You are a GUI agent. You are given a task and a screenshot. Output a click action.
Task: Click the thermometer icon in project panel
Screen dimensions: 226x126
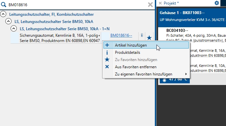tap(164, 80)
